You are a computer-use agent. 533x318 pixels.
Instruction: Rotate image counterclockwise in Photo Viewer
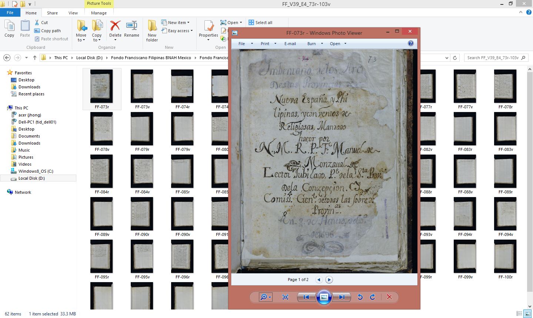point(360,297)
